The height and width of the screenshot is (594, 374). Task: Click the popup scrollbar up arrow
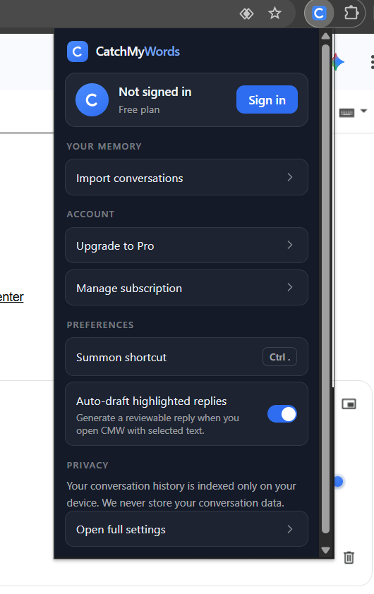coord(325,36)
